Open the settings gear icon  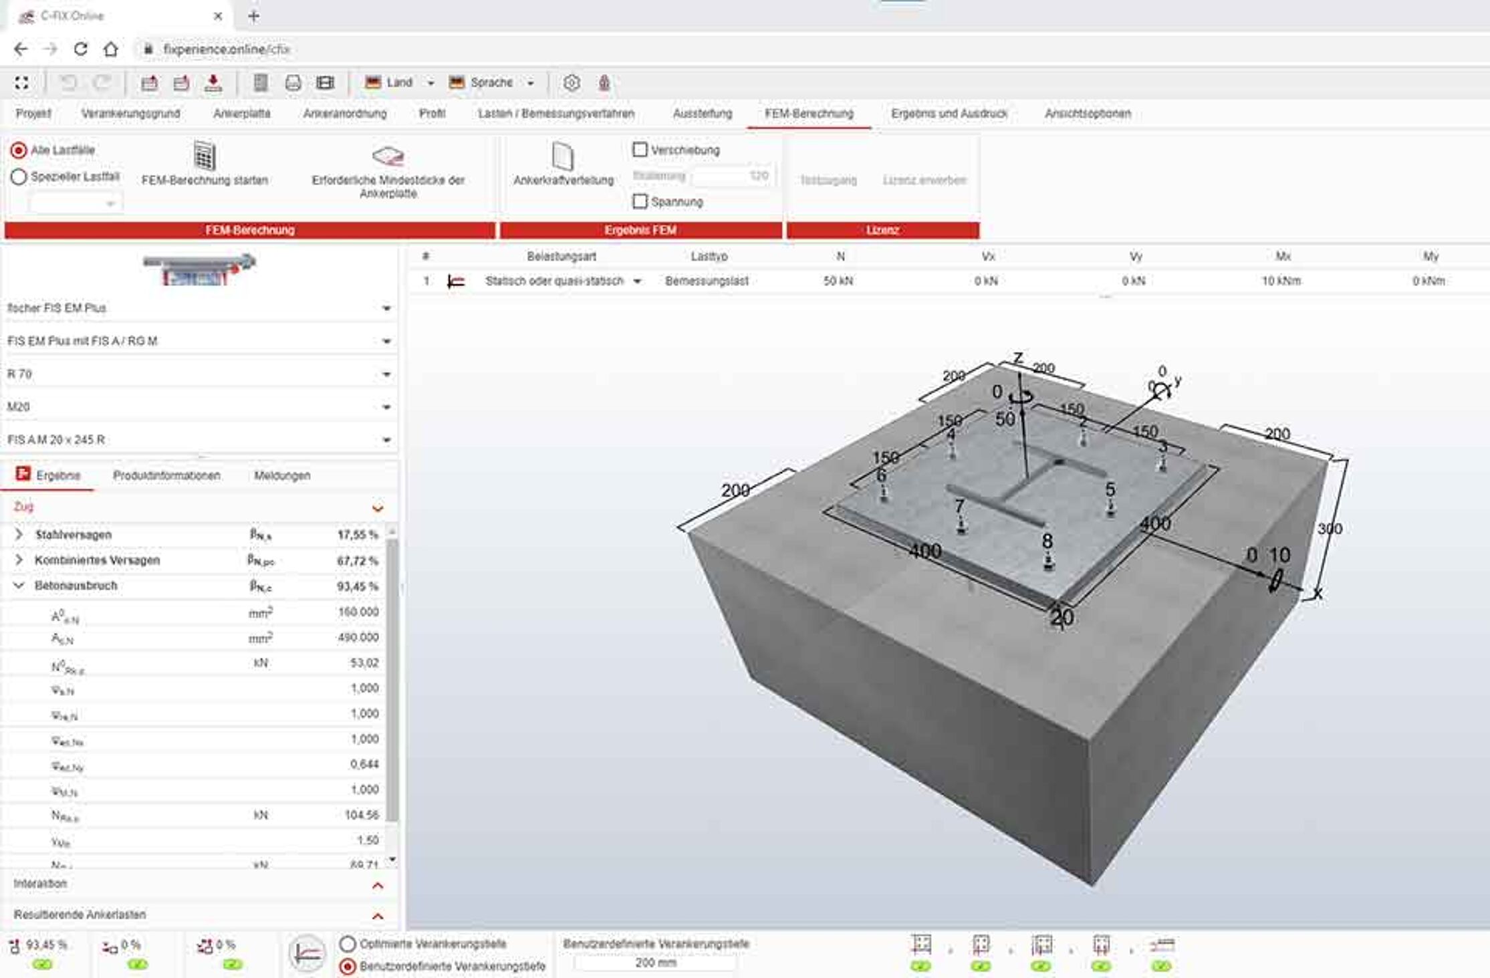(572, 82)
